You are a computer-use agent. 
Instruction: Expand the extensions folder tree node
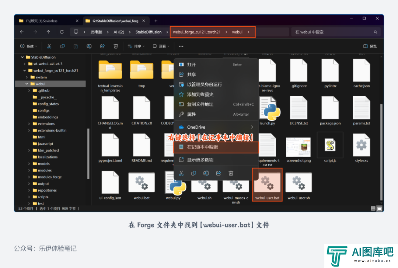point(29,124)
